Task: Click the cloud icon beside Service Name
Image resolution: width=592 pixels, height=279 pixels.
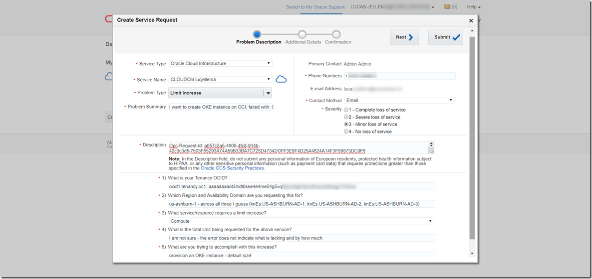Action: [281, 79]
